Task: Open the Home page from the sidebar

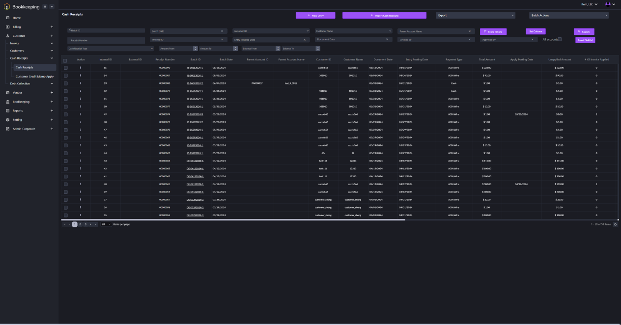Action: (7, 18)
